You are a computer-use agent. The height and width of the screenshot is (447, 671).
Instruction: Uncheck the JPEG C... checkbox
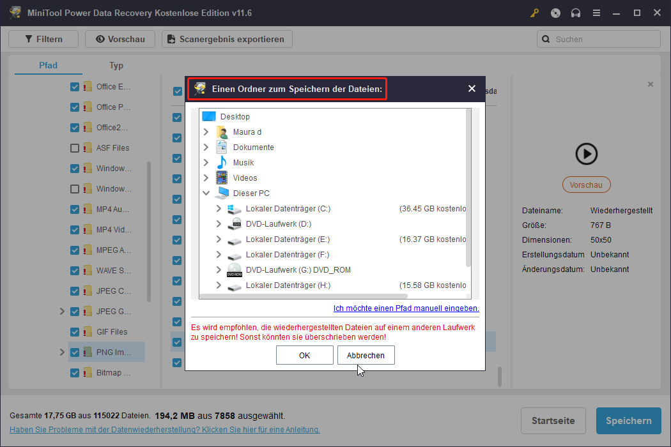[x=75, y=291]
